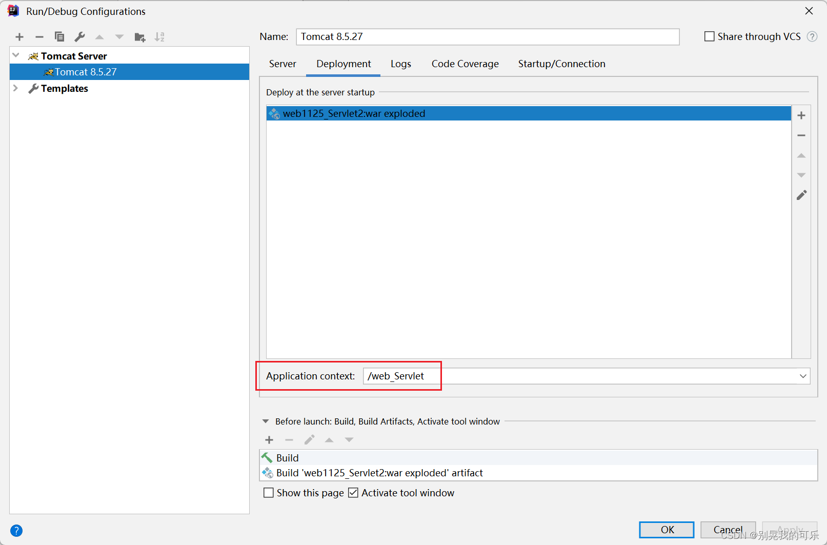Sort configurations alphabetically
This screenshot has height=545, width=827.
(159, 37)
